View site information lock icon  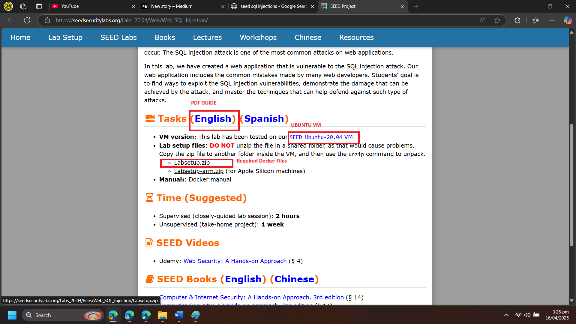tap(47, 20)
